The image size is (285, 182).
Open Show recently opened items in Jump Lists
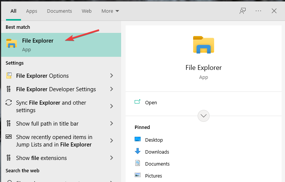(x=61, y=141)
